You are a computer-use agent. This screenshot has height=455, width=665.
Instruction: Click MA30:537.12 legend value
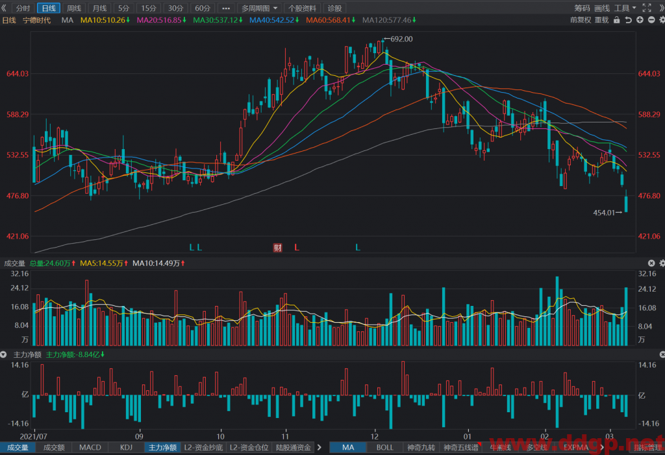pyautogui.click(x=218, y=20)
